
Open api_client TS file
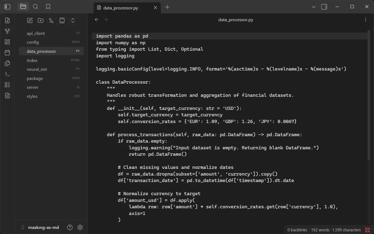(x=51, y=33)
